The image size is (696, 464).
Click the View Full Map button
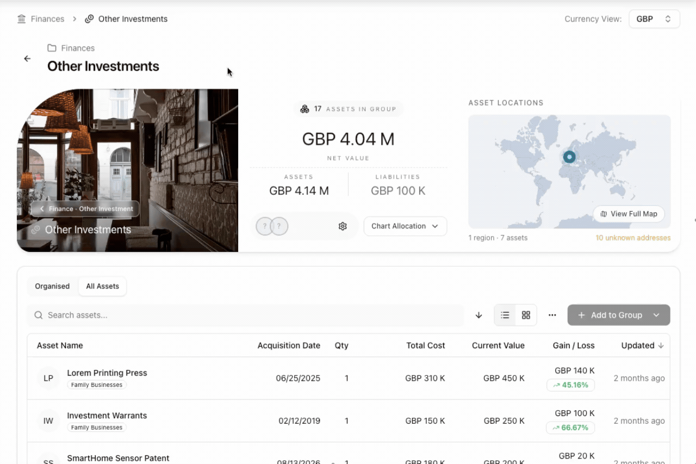(629, 214)
